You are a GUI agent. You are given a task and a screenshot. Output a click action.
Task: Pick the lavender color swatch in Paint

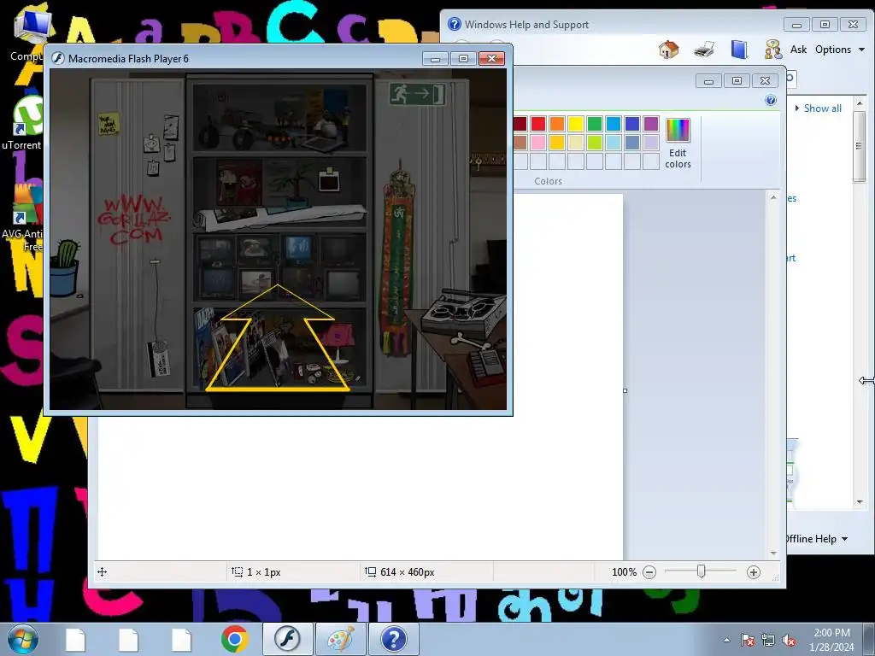[650, 143]
